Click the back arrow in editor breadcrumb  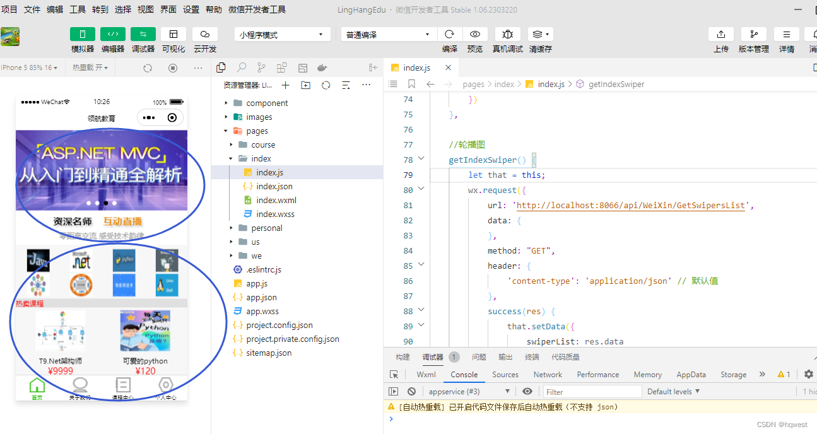coord(430,84)
